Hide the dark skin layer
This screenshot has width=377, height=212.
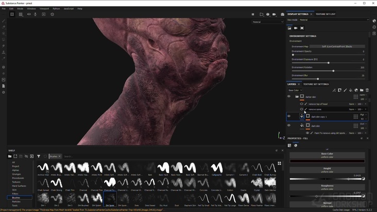[x=289, y=126]
